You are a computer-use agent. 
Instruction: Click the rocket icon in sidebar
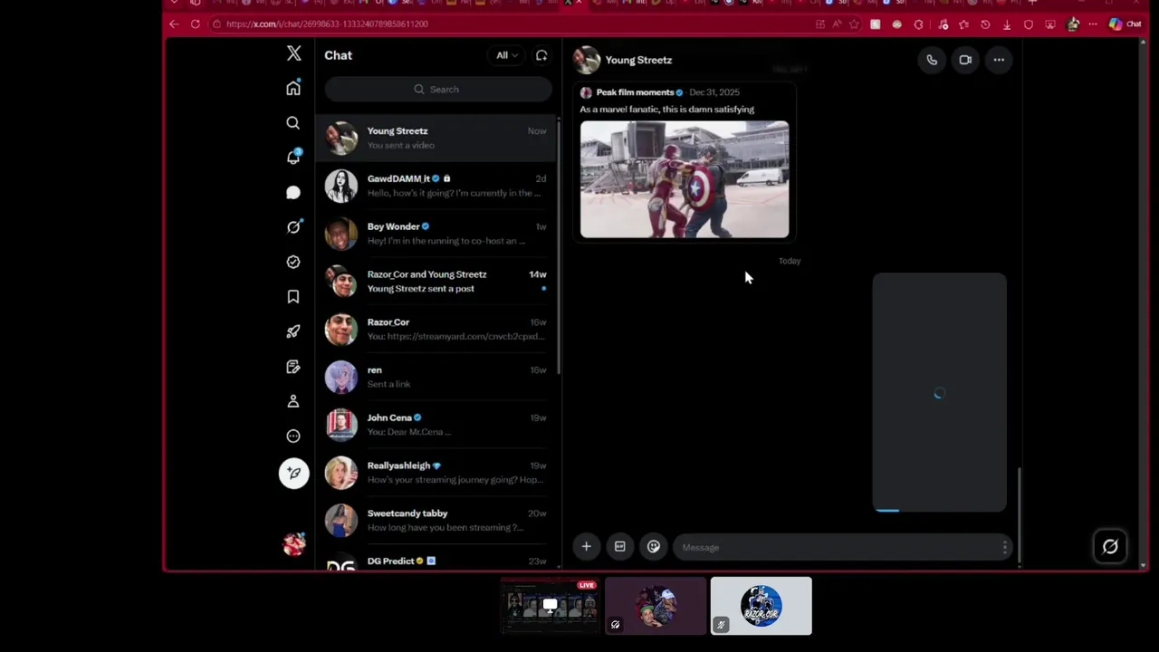tap(293, 331)
